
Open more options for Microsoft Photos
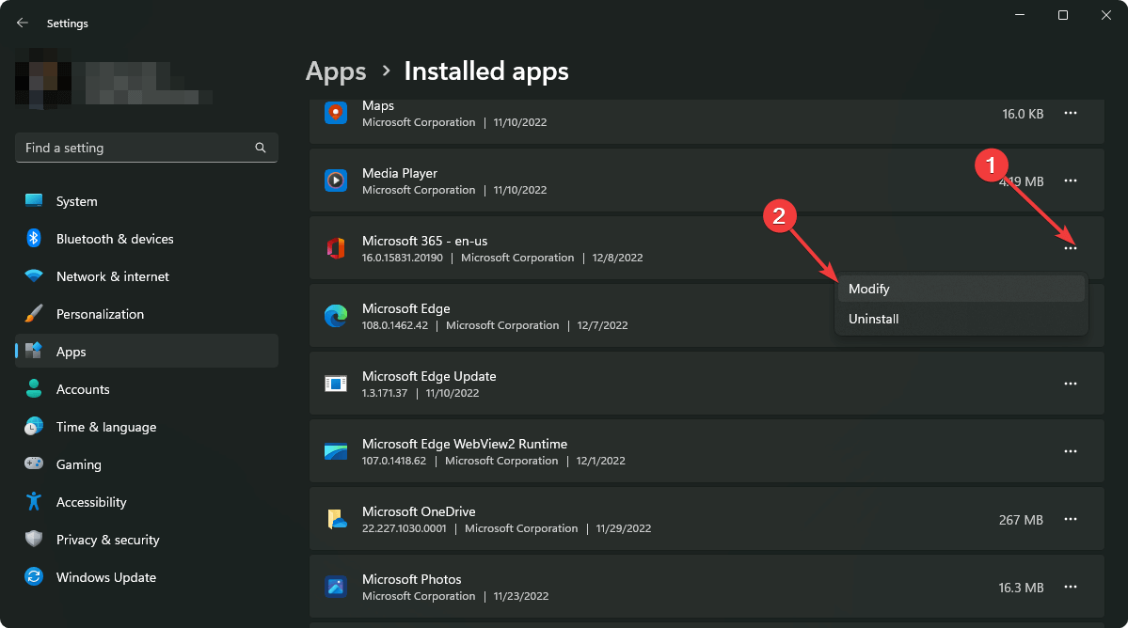[x=1071, y=587]
